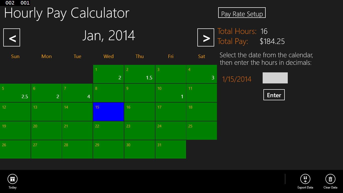This screenshot has height=193, width=343.
Task: Advance to next month with right arrow
Action: point(206,37)
